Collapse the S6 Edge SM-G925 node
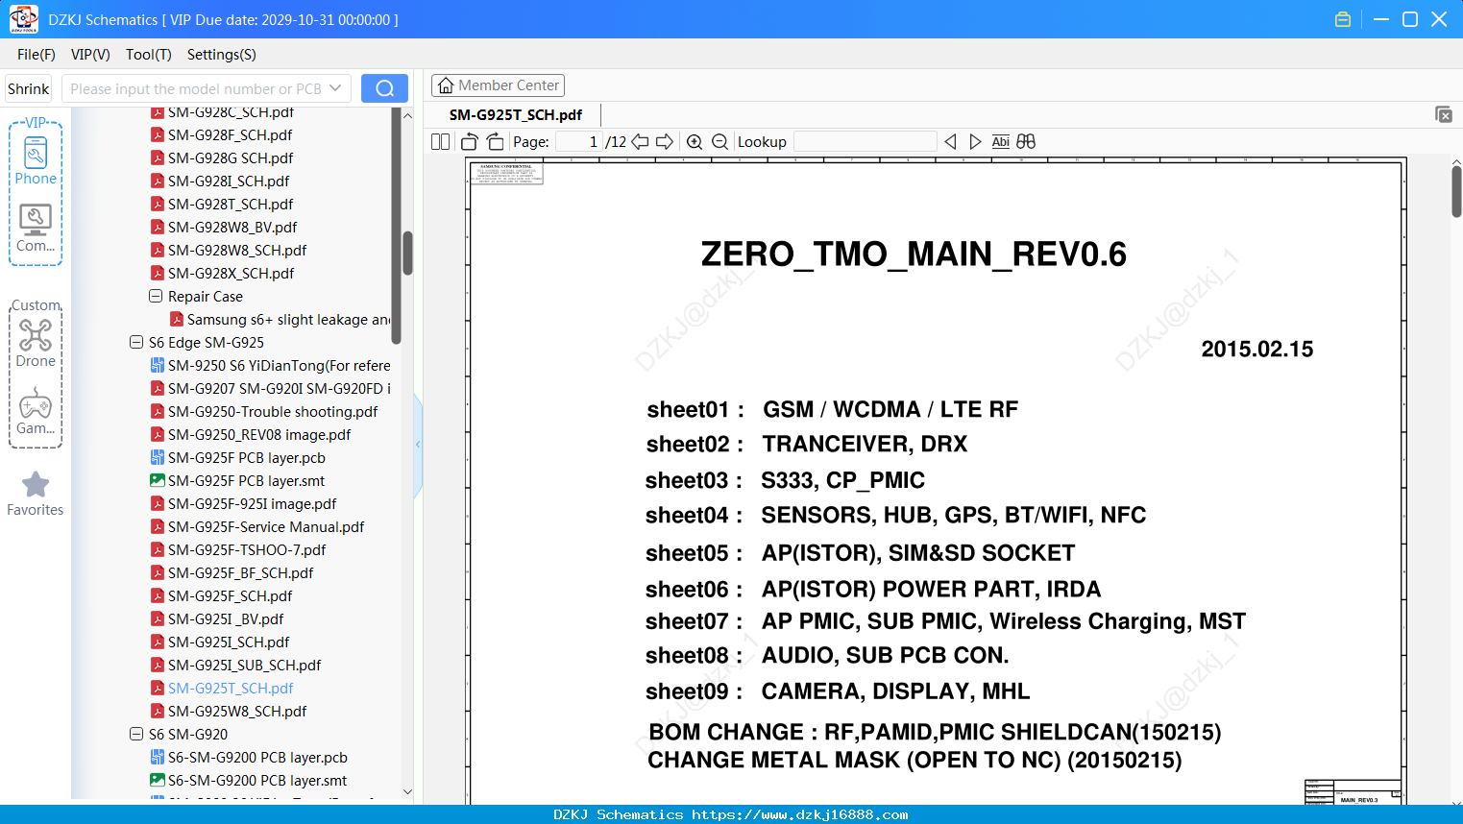This screenshot has width=1463, height=824. (x=136, y=343)
